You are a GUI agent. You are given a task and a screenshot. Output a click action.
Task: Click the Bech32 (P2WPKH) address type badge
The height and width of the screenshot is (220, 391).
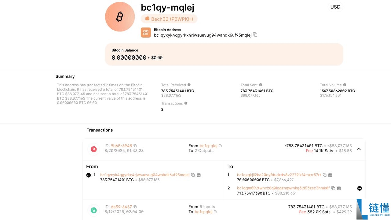click(x=169, y=19)
